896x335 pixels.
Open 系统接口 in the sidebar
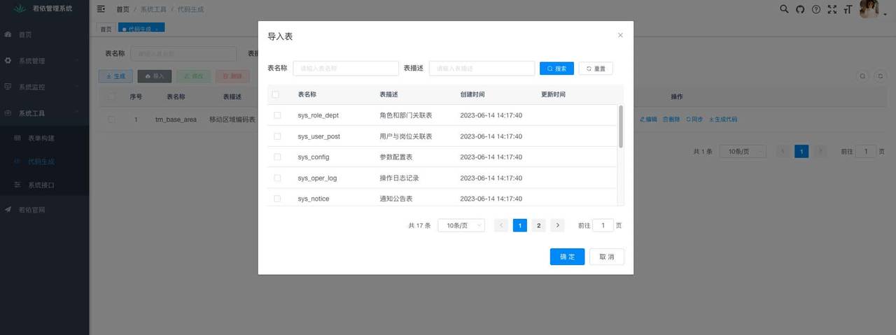45,185
